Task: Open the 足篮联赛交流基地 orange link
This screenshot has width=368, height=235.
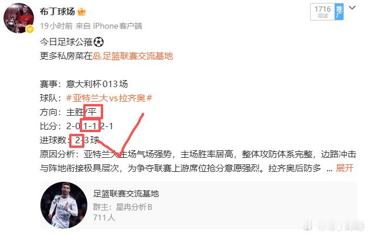Action: [x=138, y=56]
